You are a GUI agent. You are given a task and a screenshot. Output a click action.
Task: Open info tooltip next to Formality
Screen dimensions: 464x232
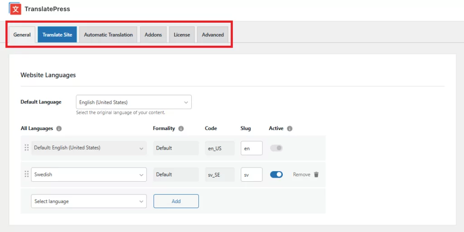click(181, 129)
